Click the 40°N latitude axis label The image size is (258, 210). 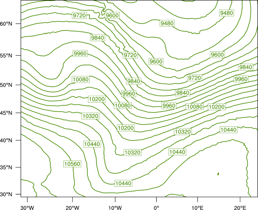(6, 141)
